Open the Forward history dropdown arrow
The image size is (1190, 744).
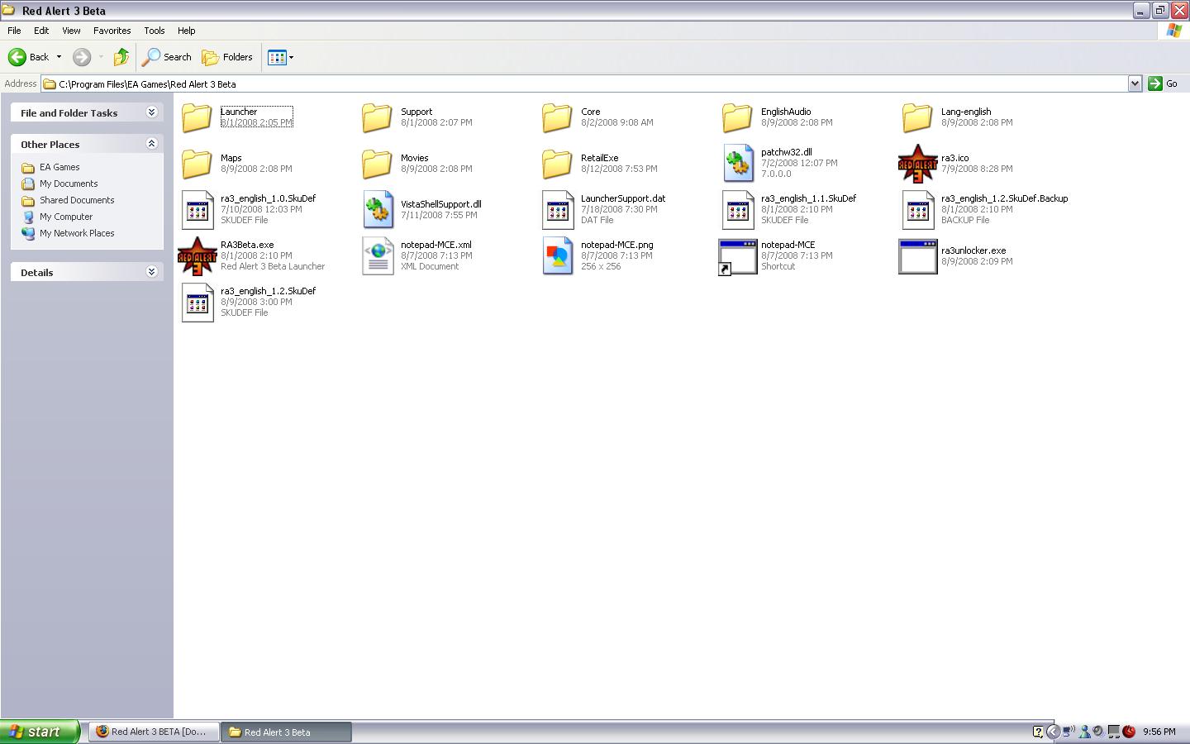click(x=101, y=57)
